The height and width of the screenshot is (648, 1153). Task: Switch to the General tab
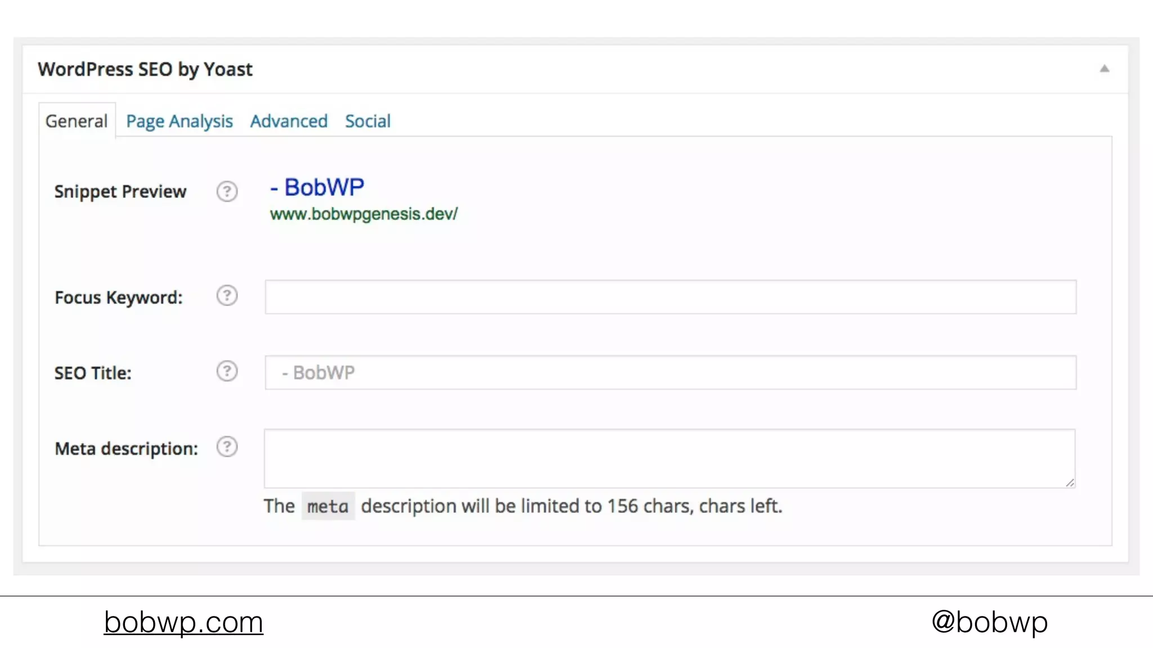pyautogui.click(x=77, y=121)
